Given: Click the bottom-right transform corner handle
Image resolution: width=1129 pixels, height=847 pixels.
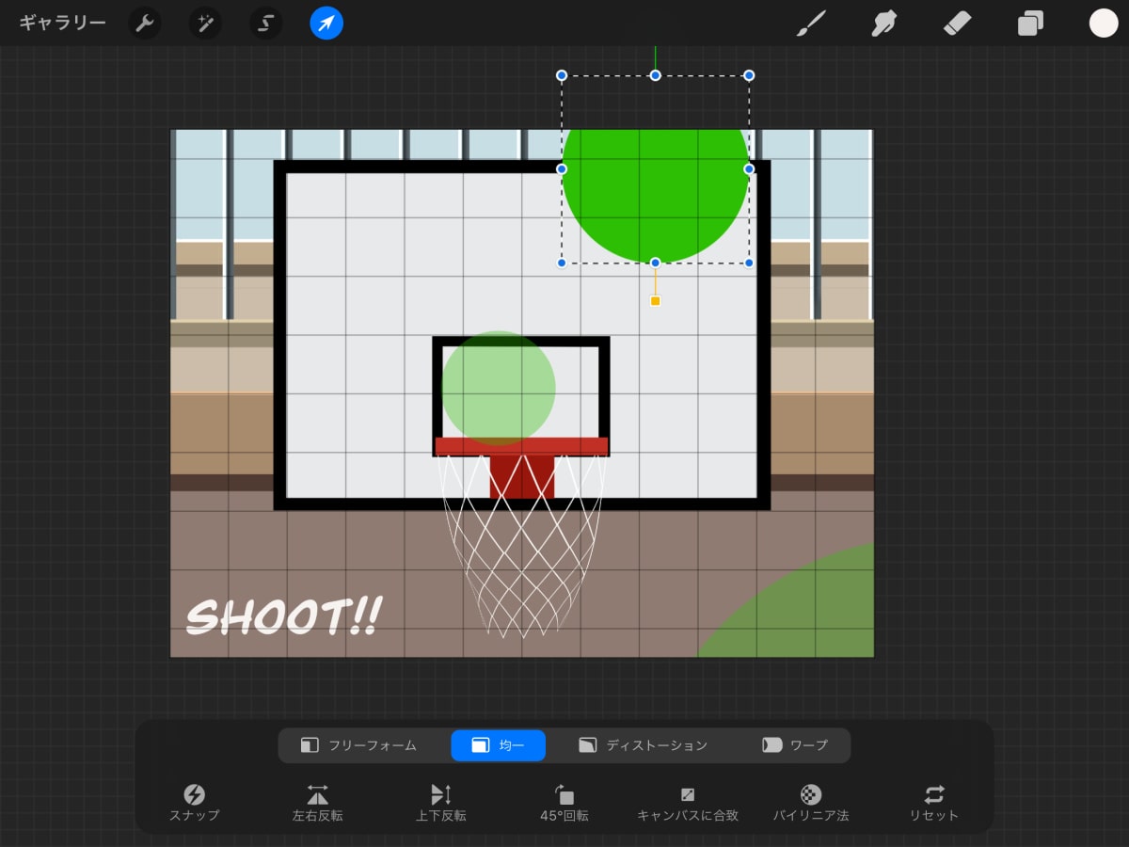Looking at the screenshot, I should pyautogui.click(x=749, y=263).
